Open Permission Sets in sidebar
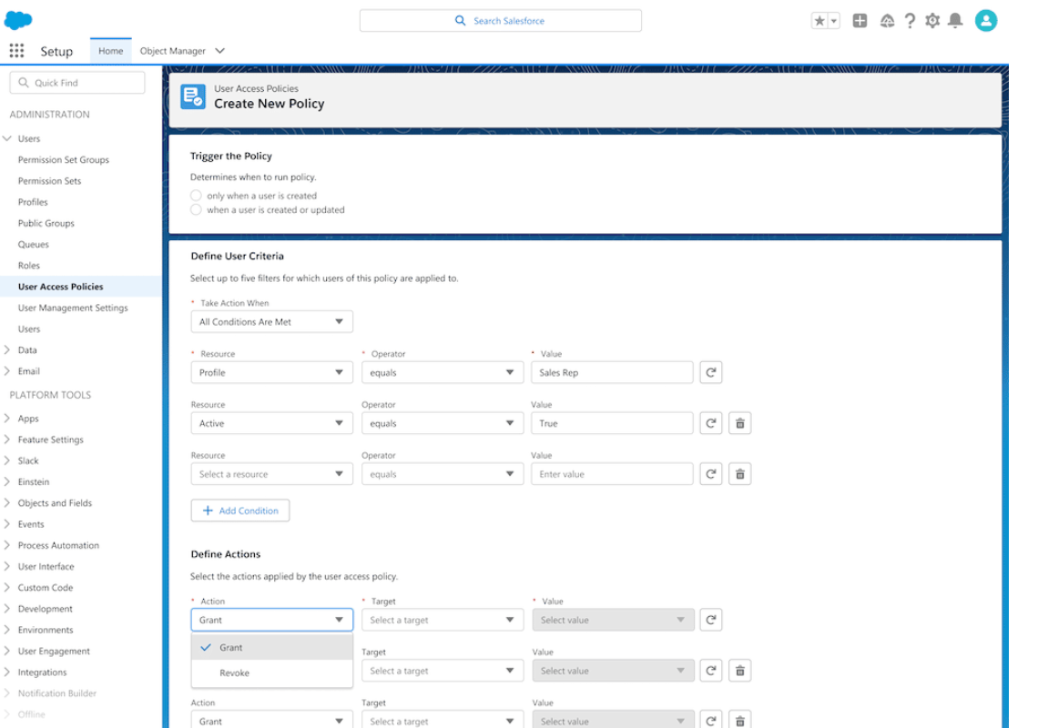The height and width of the screenshot is (728, 1038). click(50, 181)
